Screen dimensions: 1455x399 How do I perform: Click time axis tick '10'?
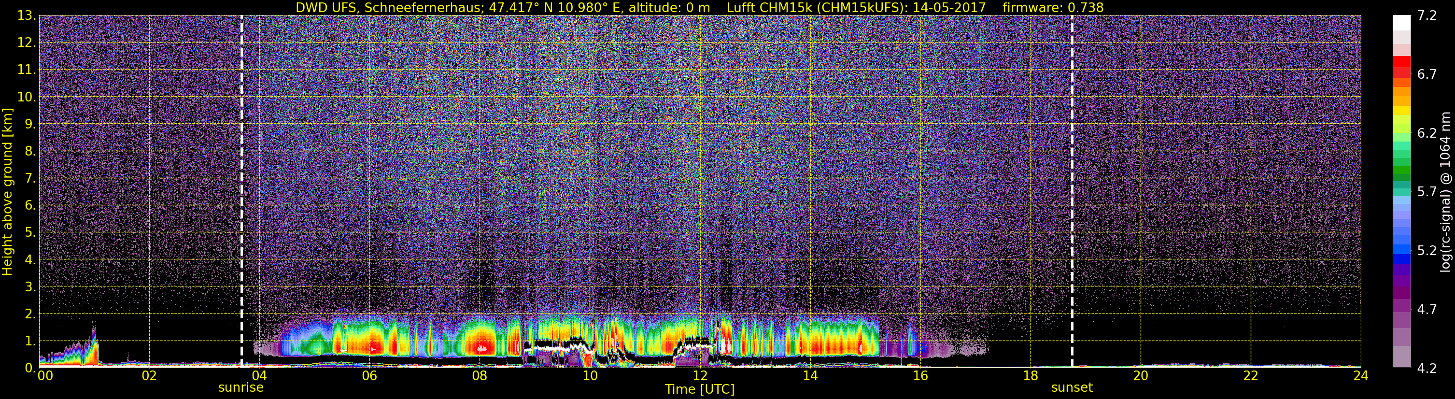pyautogui.click(x=590, y=376)
